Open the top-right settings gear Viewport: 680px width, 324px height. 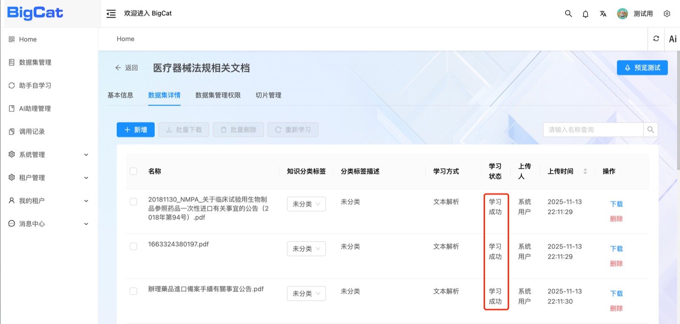(x=667, y=14)
